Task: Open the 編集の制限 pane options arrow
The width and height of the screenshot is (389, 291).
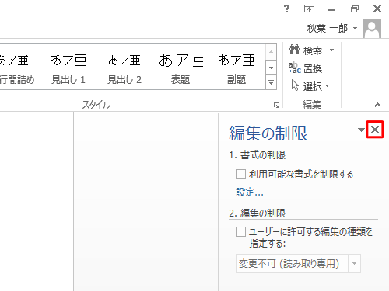Action: coord(361,130)
